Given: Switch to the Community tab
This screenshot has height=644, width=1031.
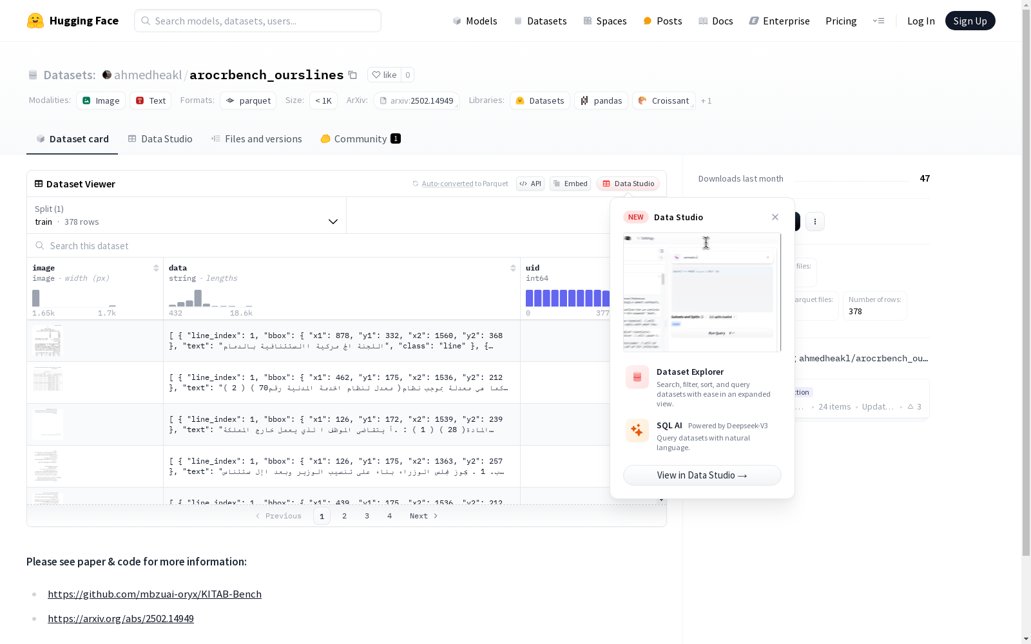Looking at the screenshot, I should click(x=360, y=139).
